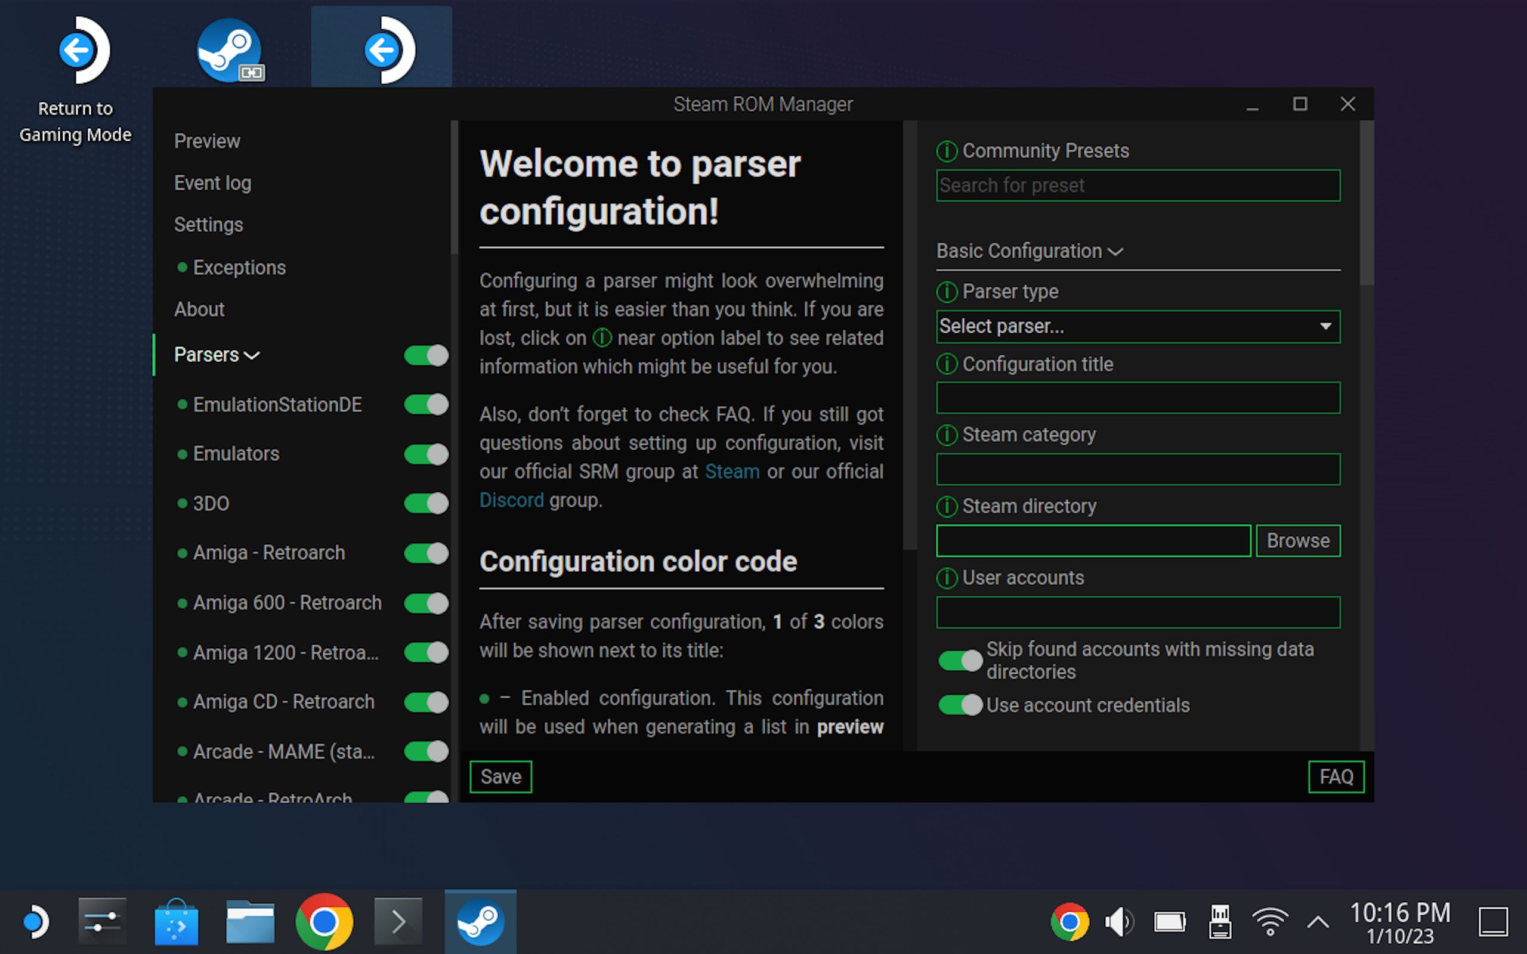The width and height of the screenshot is (1527, 954).
Task: Follow the Steam group link
Action: [x=732, y=471]
